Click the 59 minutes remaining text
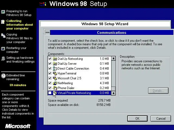Screen dimensions: 174x130 [18, 85]
